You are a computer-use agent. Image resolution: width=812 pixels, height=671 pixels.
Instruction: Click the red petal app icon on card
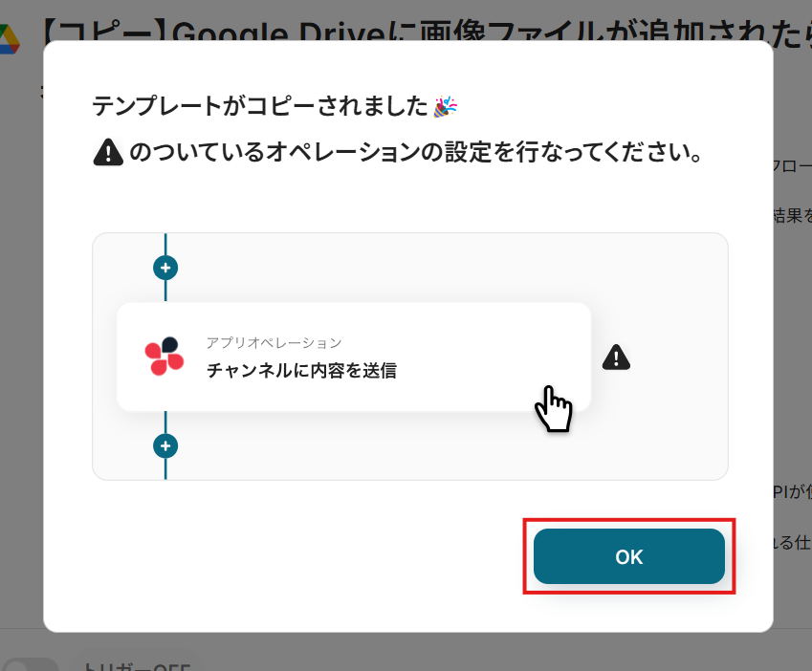click(165, 356)
